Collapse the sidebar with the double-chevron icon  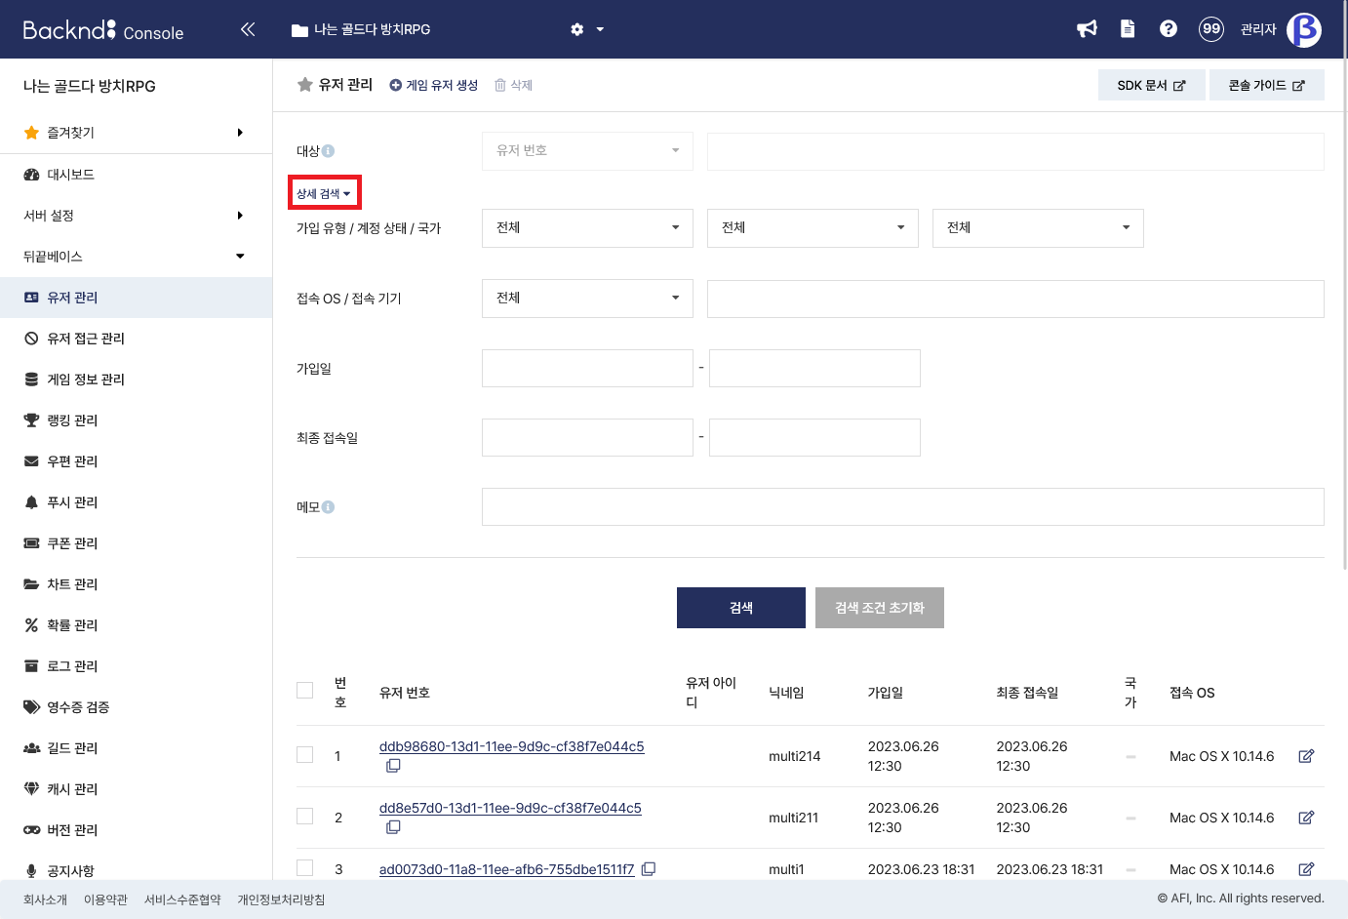(x=248, y=29)
